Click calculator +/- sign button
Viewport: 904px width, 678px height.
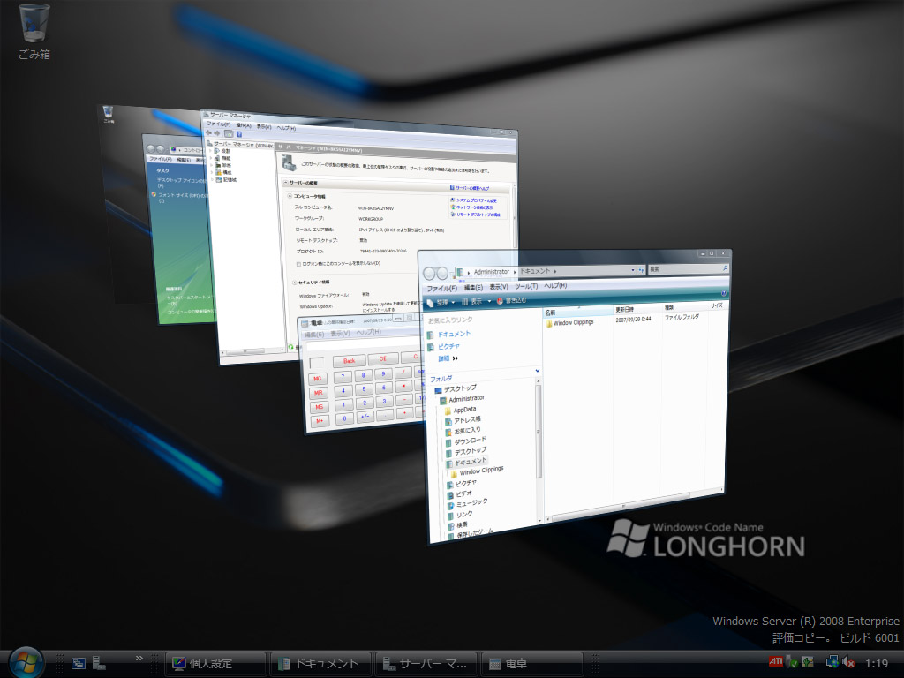(x=365, y=417)
